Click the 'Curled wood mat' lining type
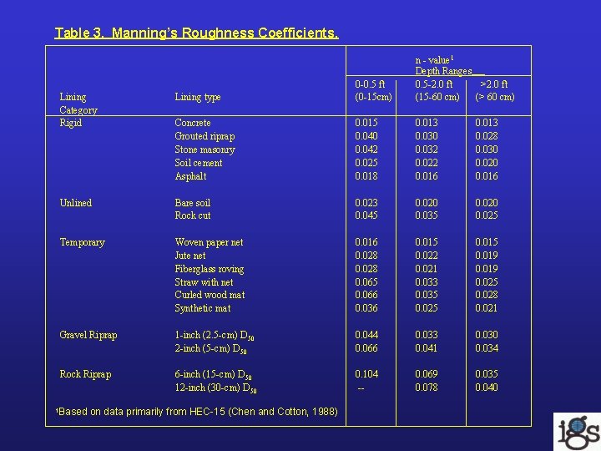Screen dimensions: 601x451 210,295
